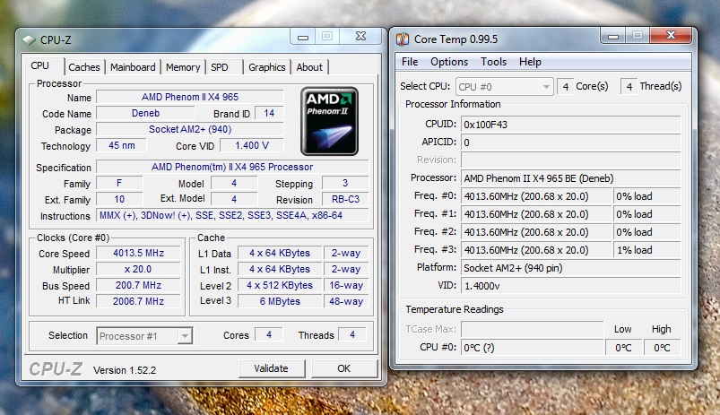The width and height of the screenshot is (720, 415).
Task: Open the Memory tab in CPU-Z
Action: [x=183, y=67]
